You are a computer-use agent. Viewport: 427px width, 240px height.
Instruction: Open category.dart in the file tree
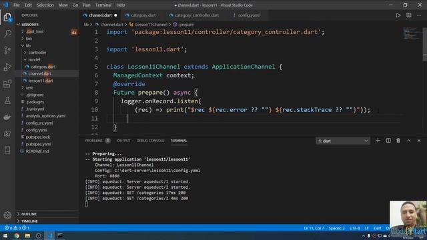(43, 67)
